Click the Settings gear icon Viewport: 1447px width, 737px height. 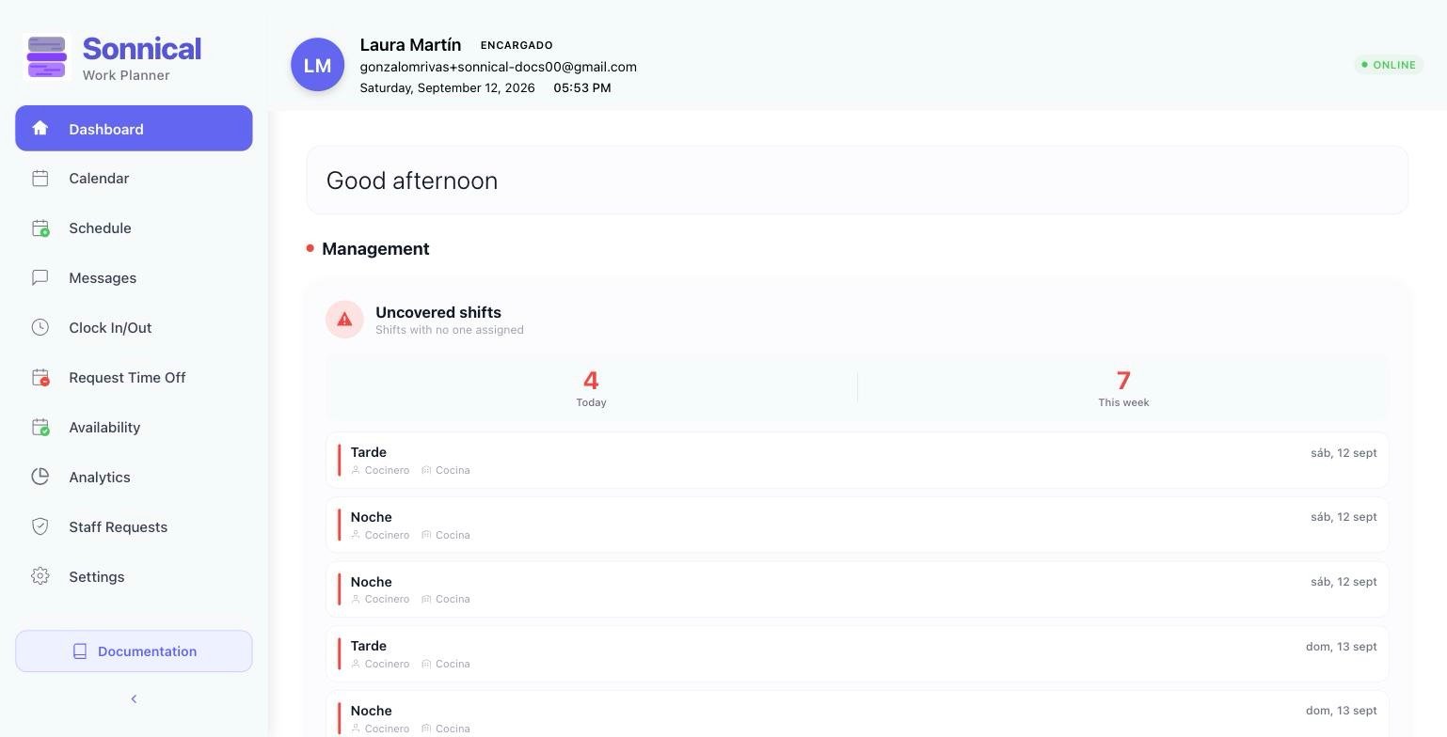pyautogui.click(x=40, y=576)
